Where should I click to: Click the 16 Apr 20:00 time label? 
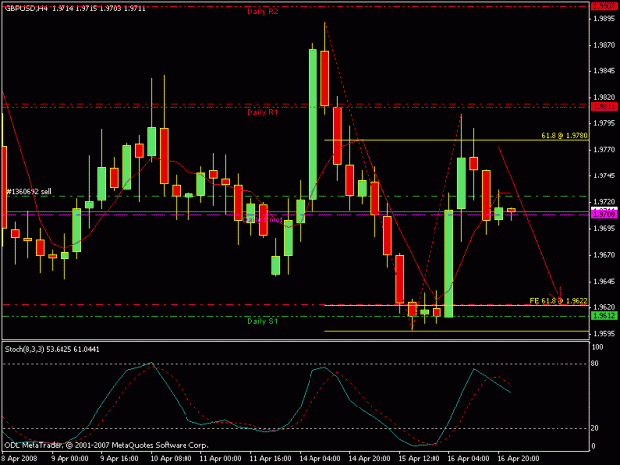pos(518,459)
